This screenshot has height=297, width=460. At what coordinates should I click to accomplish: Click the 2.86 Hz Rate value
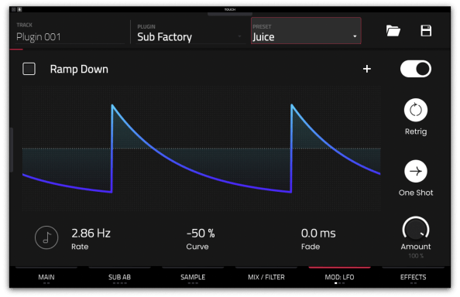91,234
